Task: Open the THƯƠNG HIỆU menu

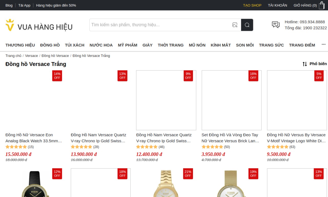Action: pos(20,45)
